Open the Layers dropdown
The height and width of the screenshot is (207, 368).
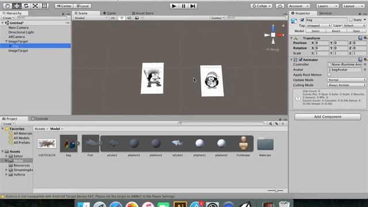point(327,6)
